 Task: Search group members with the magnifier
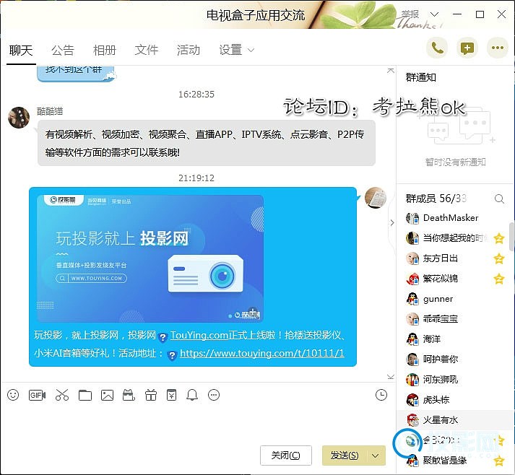click(499, 199)
